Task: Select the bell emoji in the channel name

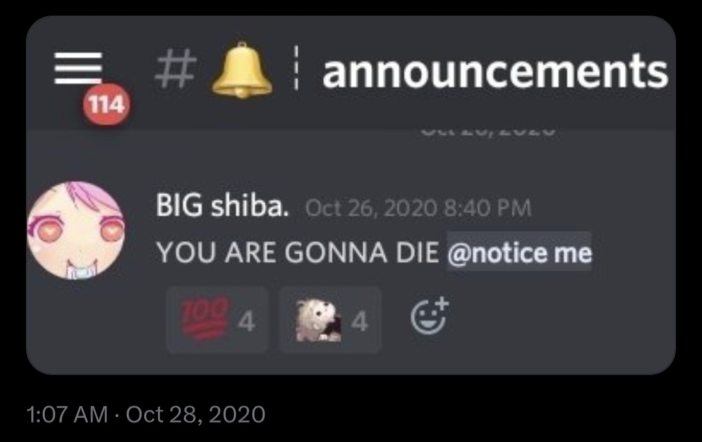Action: (242, 70)
